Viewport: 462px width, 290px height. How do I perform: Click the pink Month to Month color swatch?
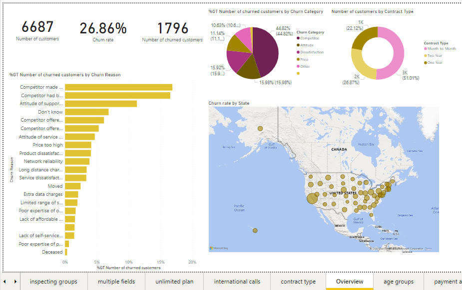425,48
